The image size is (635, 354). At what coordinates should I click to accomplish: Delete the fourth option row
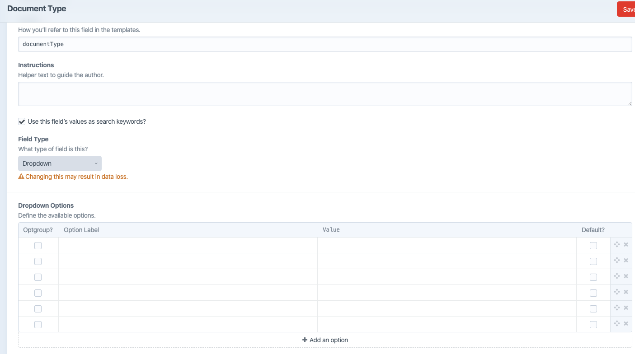(x=626, y=292)
